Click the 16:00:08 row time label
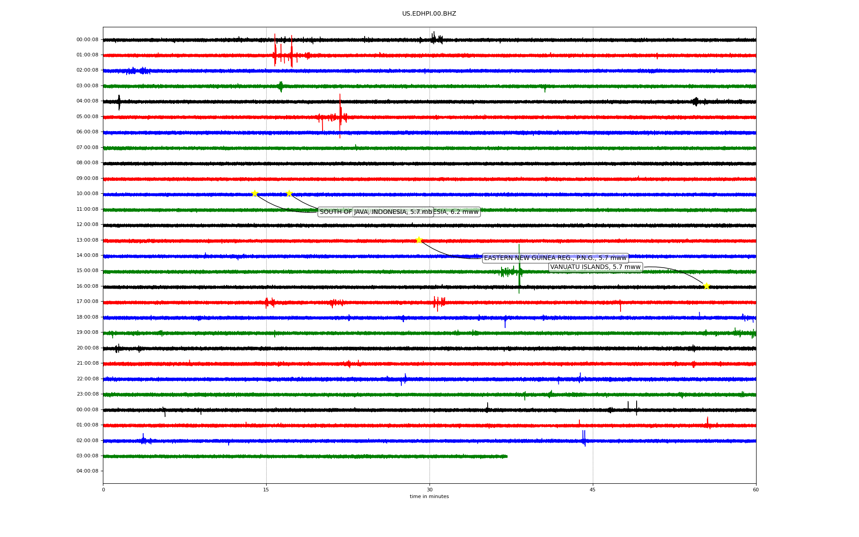Screen dimensions: 859x537 87,286
